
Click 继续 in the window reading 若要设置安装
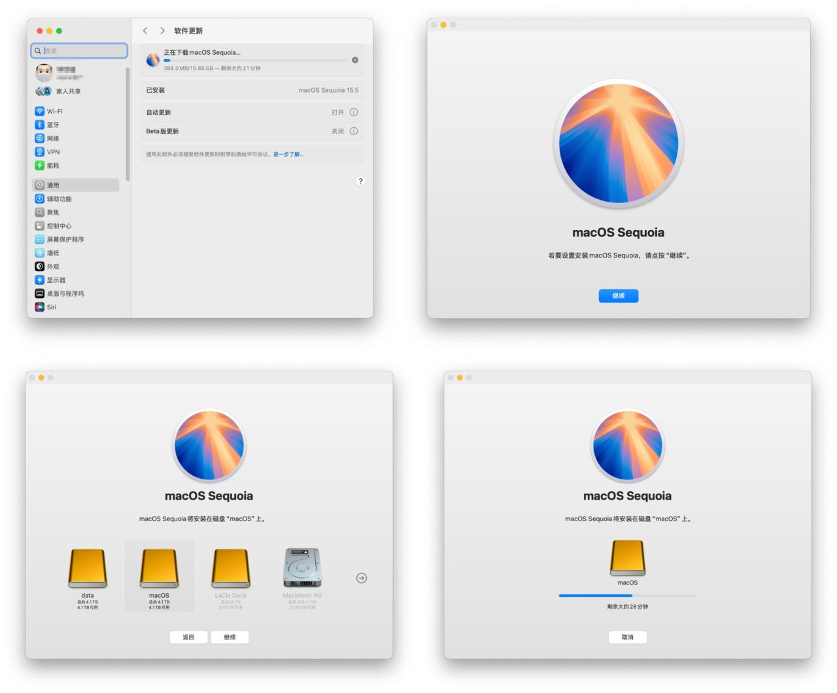pos(619,296)
